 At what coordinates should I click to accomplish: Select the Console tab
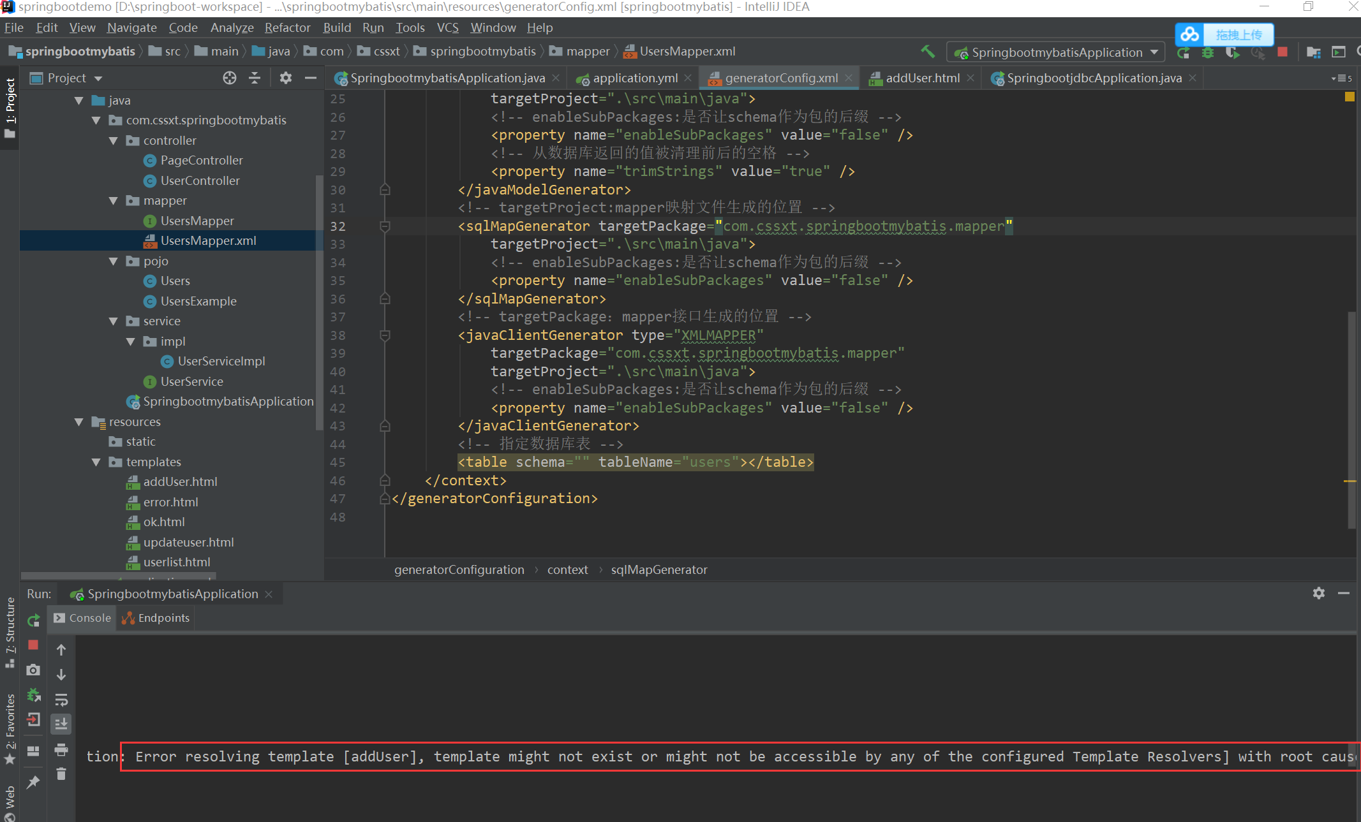(x=82, y=618)
